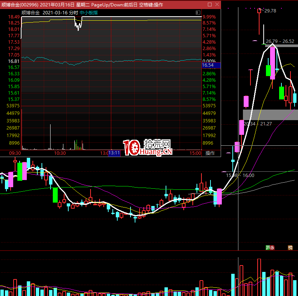
Task: Click the 0.00% label on the right axis
Action: coord(209,61)
